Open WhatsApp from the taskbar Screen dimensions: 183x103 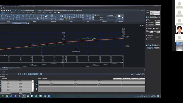tap(36, 96)
